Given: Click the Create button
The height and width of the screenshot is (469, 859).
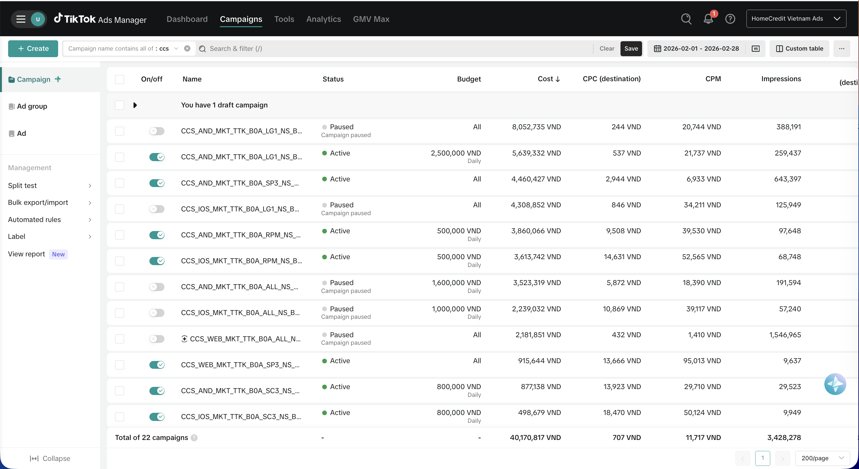Looking at the screenshot, I should point(33,49).
